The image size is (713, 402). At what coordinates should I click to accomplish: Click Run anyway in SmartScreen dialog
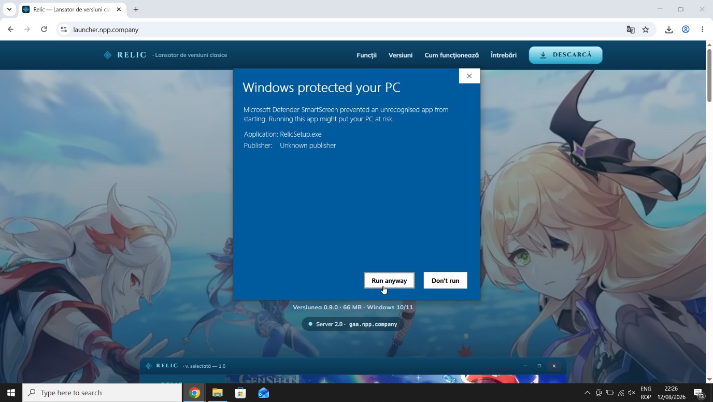click(389, 280)
